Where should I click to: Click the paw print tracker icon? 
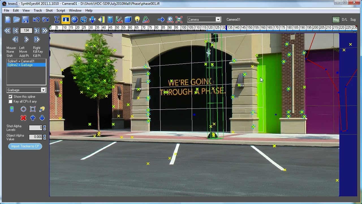pyautogui.click(x=84, y=20)
